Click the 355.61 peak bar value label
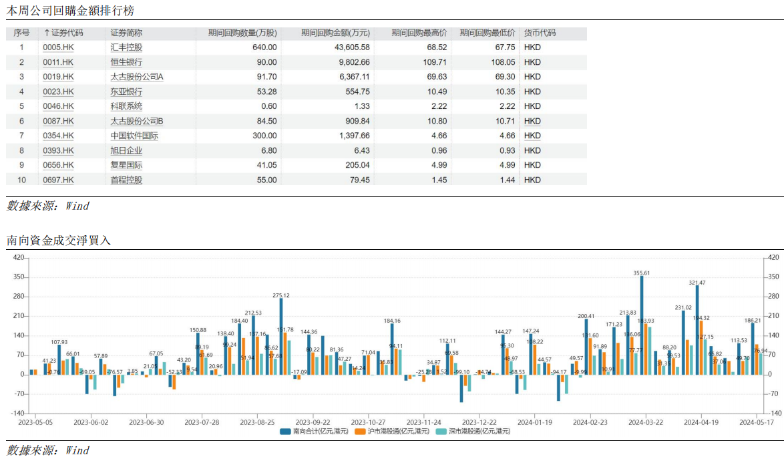This screenshot has width=784, height=467. click(x=642, y=273)
